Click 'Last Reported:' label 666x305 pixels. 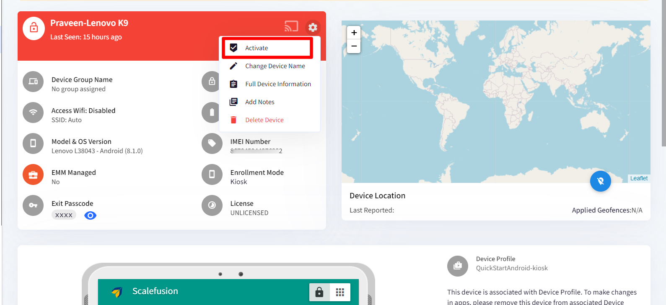coord(372,210)
